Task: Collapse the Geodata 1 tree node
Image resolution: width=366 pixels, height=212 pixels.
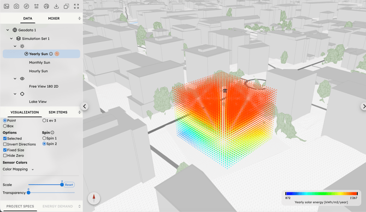Action: (x=8, y=30)
